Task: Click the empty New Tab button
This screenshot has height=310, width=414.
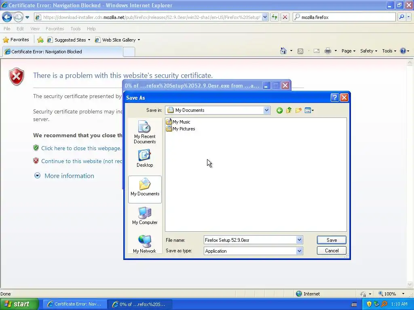Action: pyautogui.click(x=129, y=52)
